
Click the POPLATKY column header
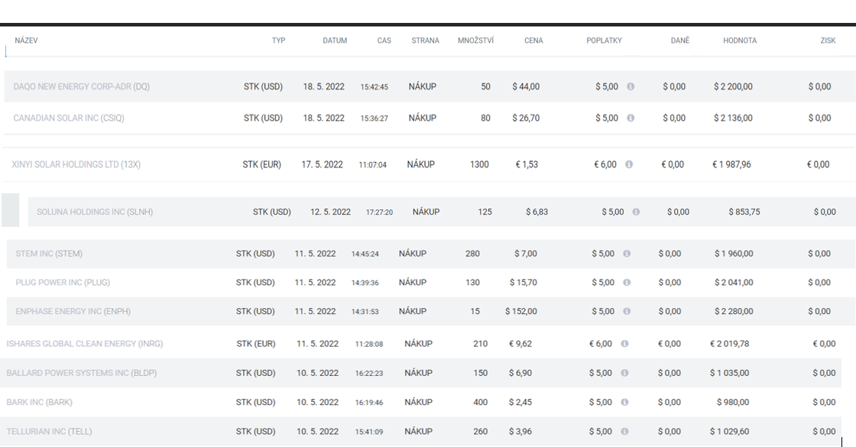coord(604,40)
